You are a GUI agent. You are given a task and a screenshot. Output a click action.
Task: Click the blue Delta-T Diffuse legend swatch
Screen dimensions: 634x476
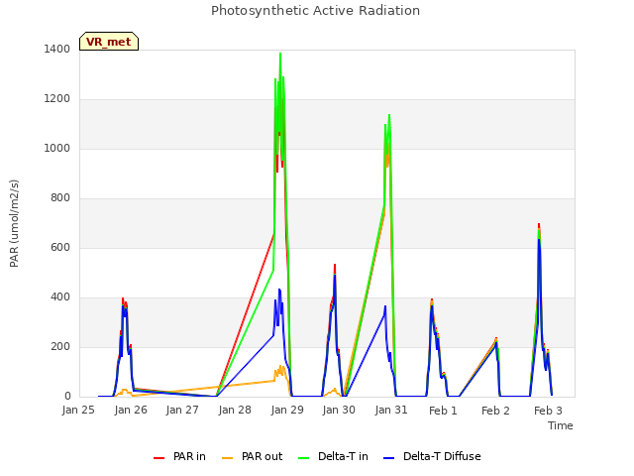point(388,458)
